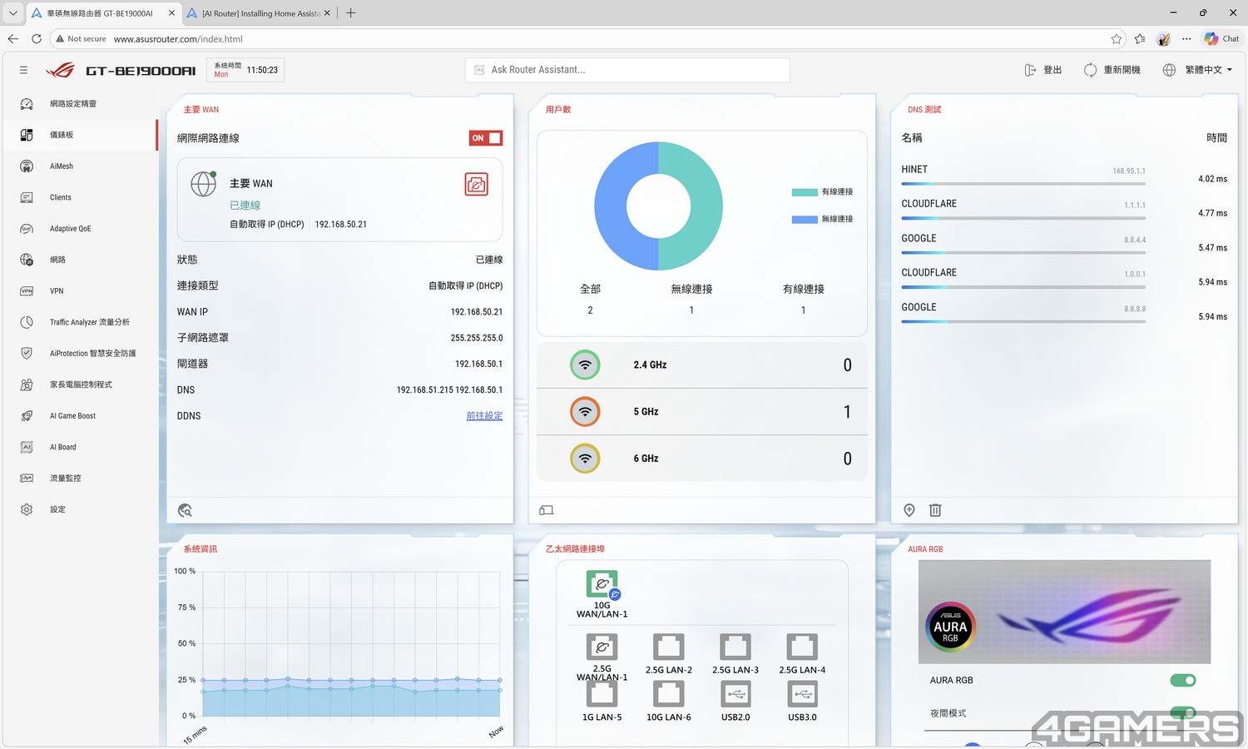The height and width of the screenshot is (749, 1248).
Task: Open AiMesh from the sidebar
Action: [x=61, y=166]
